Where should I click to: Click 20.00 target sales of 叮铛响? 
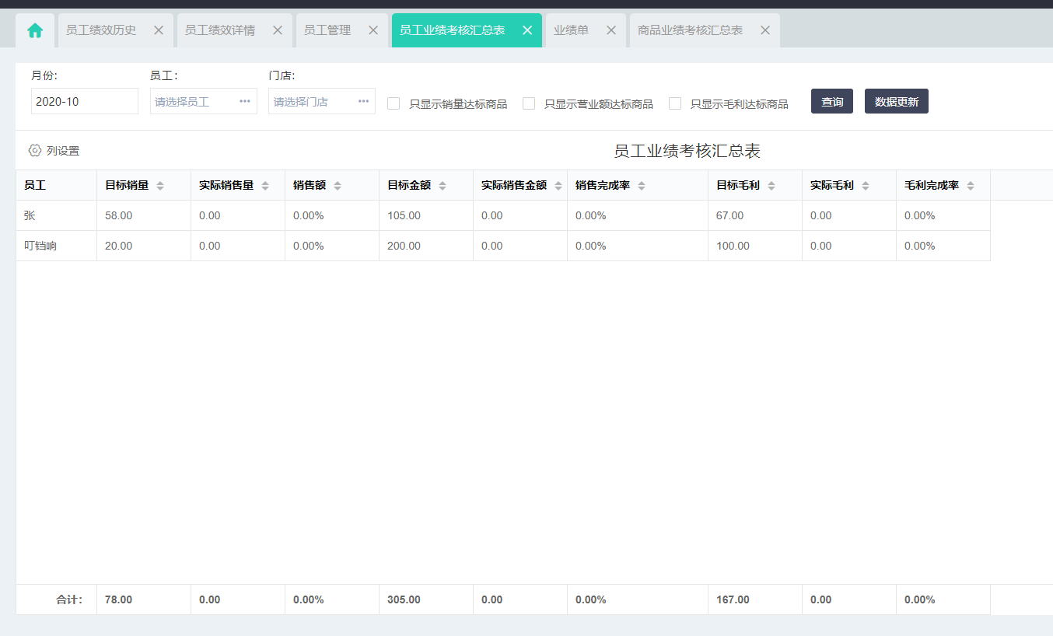119,246
